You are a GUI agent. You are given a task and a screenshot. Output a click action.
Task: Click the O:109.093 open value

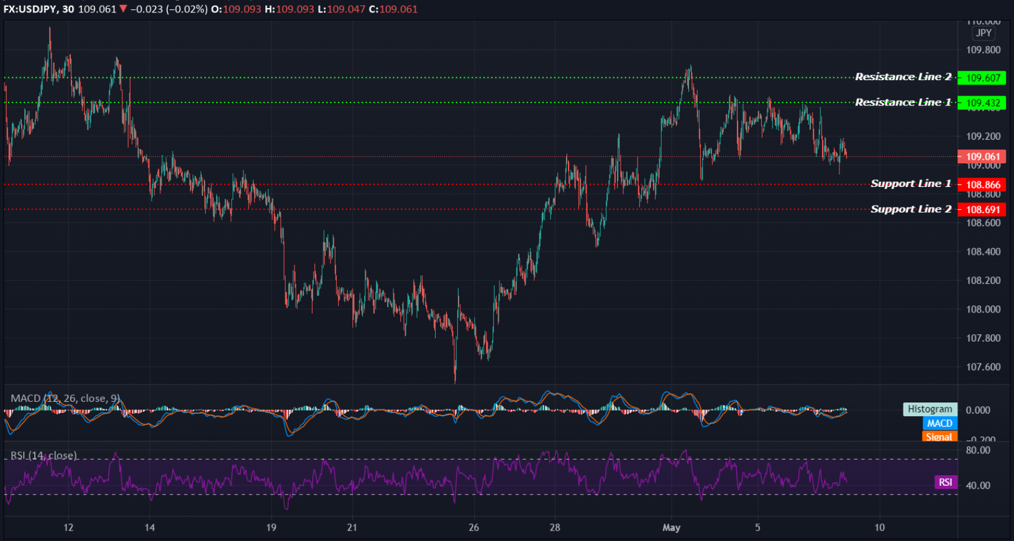tap(237, 9)
